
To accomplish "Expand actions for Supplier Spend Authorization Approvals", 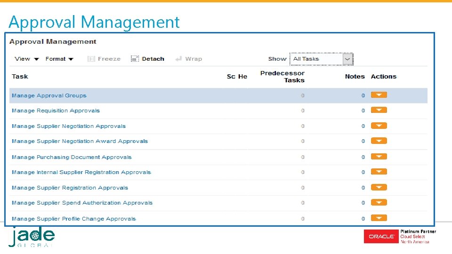I will [379, 202].
